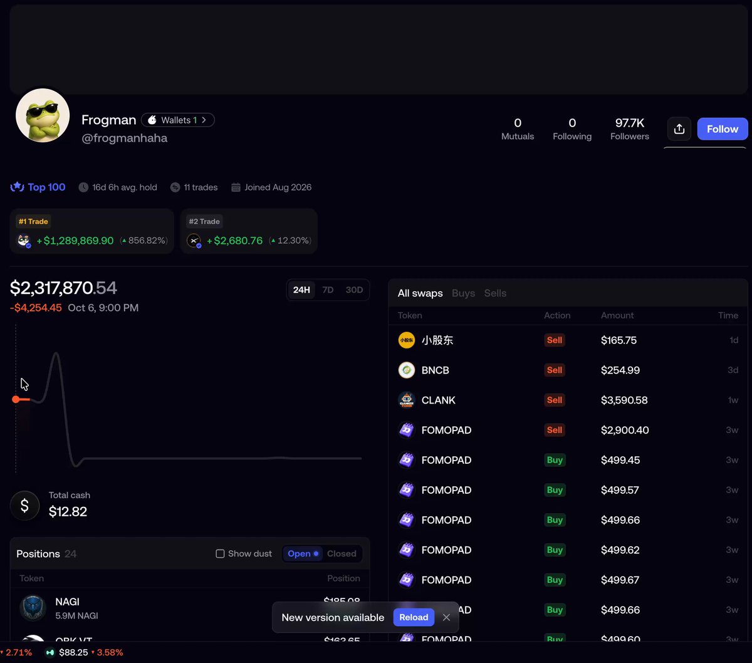This screenshot has width=752, height=663.
Task: Expand the Wallets 1 selector
Action: tap(178, 120)
